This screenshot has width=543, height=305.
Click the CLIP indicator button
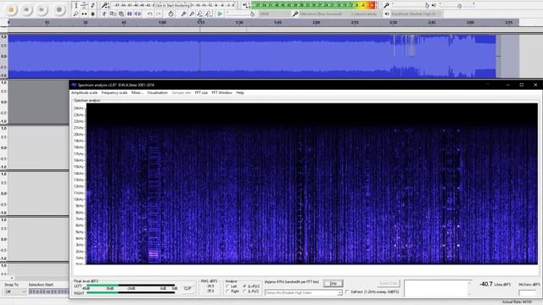pyautogui.click(x=188, y=288)
